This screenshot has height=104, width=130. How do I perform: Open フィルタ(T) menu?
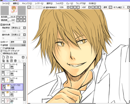(59, 3)
